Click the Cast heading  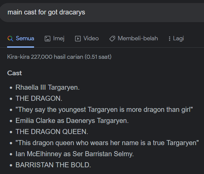coord(14,73)
